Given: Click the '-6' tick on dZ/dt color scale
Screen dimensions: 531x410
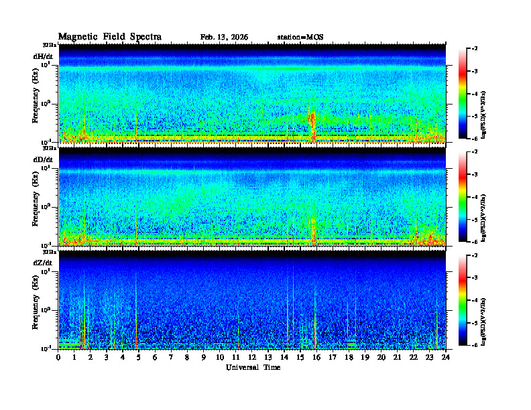Looking at the screenshot, I should (475, 345).
